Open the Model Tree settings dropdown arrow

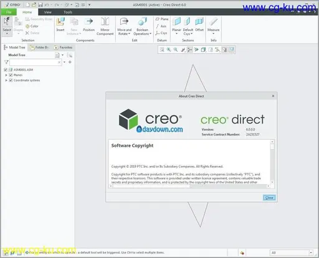(62, 55)
